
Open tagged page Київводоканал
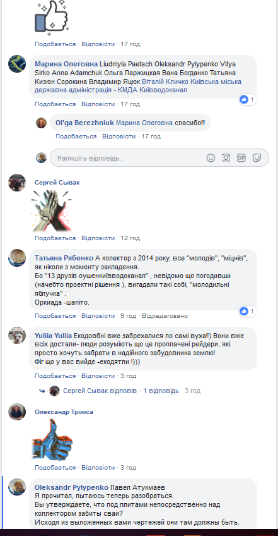click(x=165, y=90)
